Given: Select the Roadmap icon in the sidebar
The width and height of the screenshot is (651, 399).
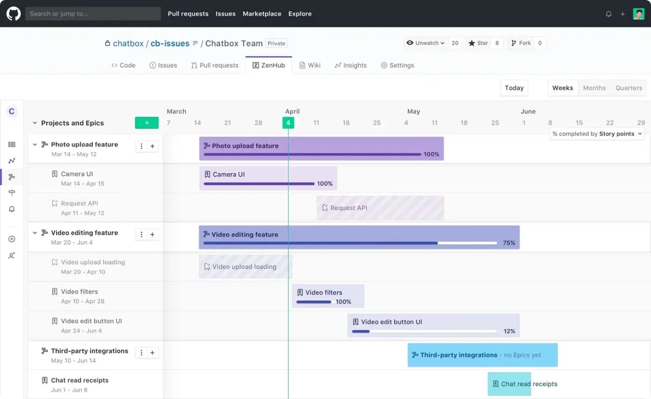Looking at the screenshot, I should [x=12, y=177].
